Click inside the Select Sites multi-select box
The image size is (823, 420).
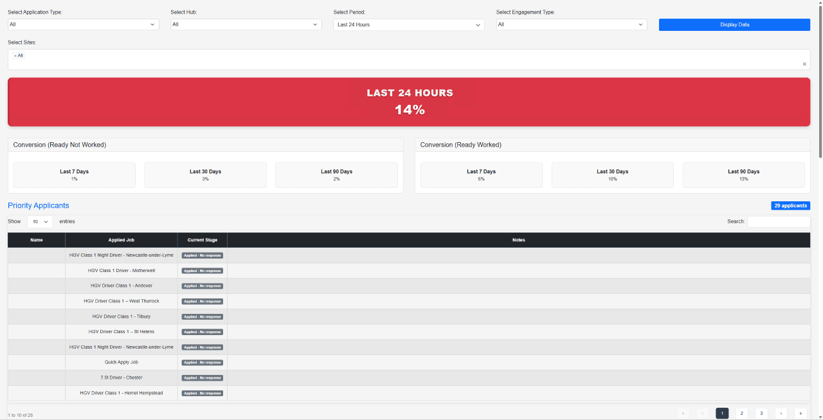click(409, 59)
